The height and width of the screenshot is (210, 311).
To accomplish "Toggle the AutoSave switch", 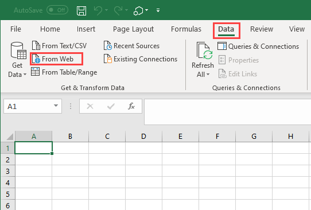I will [x=57, y=10].
